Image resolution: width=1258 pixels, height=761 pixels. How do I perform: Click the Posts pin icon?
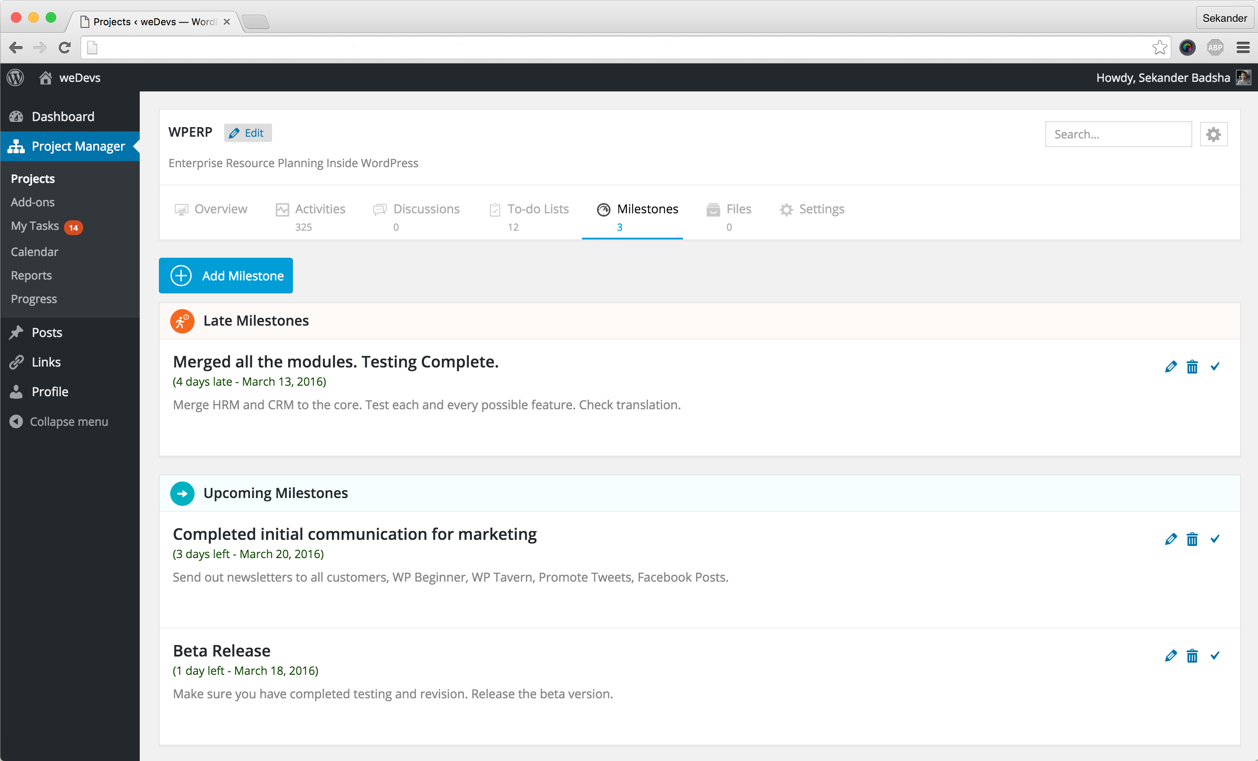click(17, 333)
